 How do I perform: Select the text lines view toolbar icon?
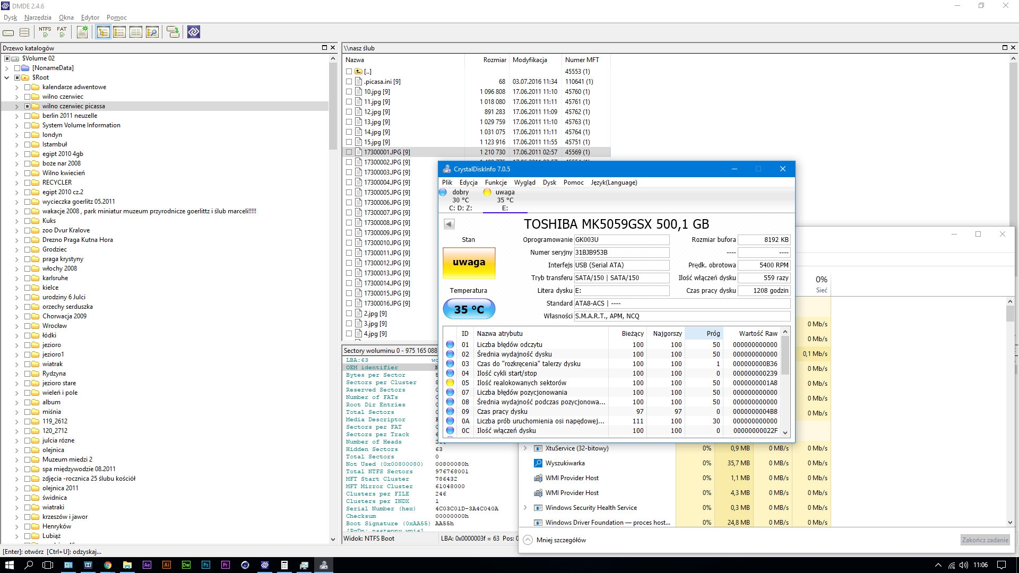(x=136, y=32)
